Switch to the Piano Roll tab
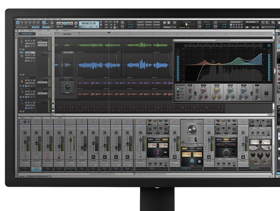Screen dimensions: 280x211 coord(38,177)
